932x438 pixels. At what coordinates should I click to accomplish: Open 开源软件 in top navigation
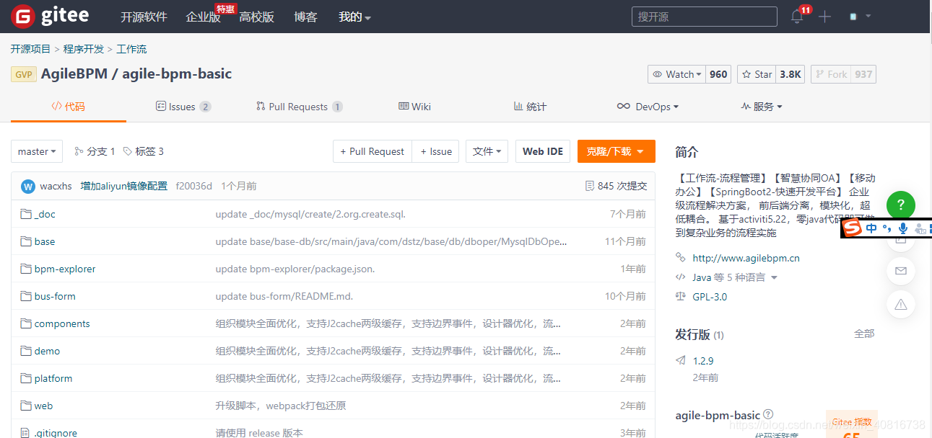pyautogui.click(x=144, y=17)
